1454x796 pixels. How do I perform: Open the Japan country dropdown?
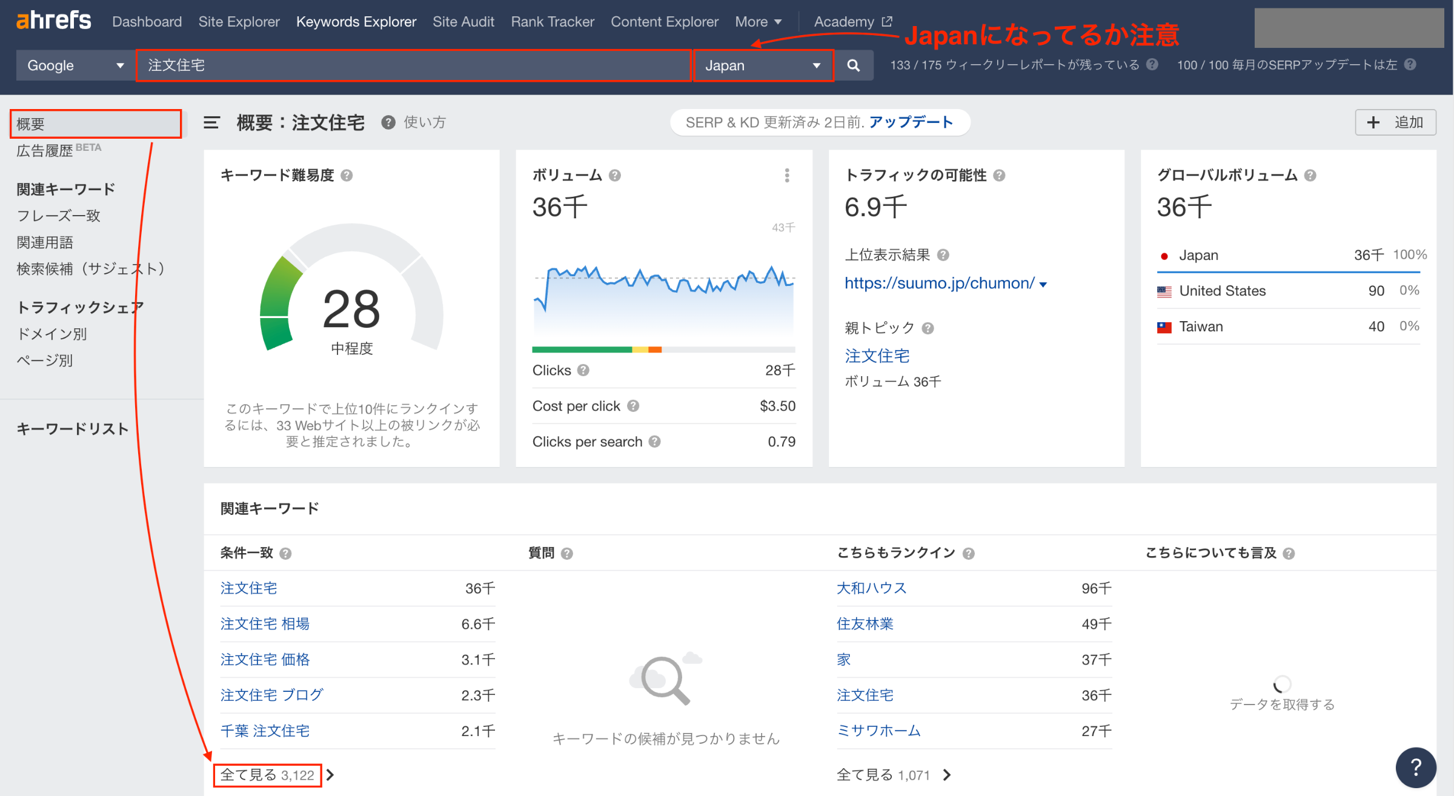click(763, 65)
